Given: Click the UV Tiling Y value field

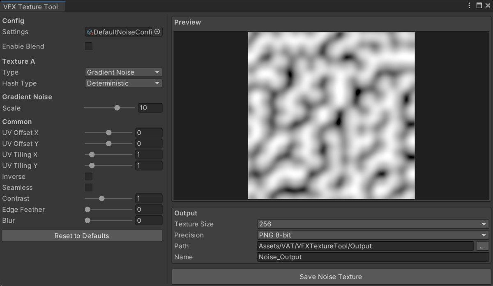Looking at the screenshot, I should point(149,166).
